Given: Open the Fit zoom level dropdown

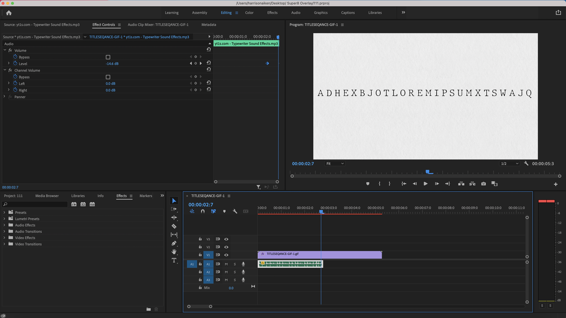Looking at the screenshot, I should (334, 164).
